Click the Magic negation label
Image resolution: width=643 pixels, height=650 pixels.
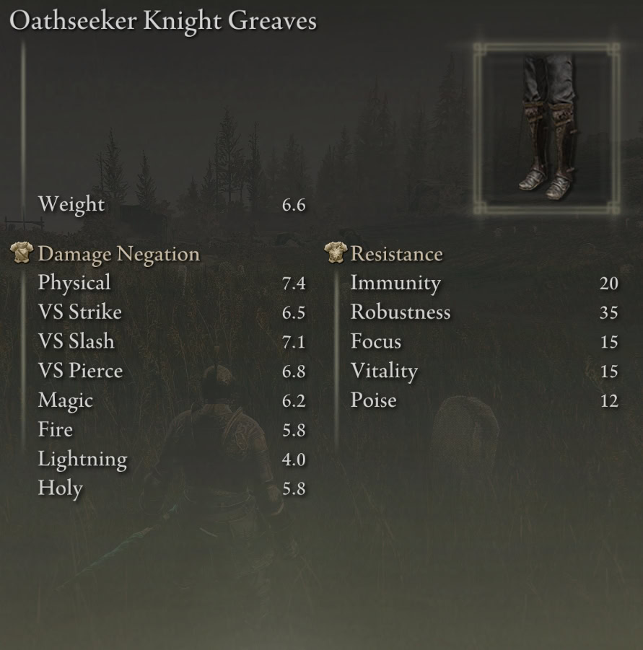[65, 401]
